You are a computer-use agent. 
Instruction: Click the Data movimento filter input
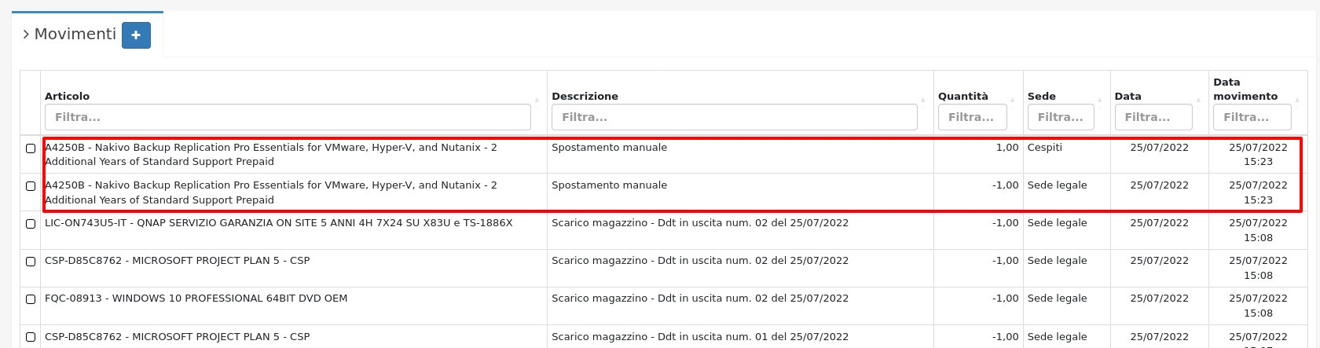pyautogui.click(x=1252, y=117)
